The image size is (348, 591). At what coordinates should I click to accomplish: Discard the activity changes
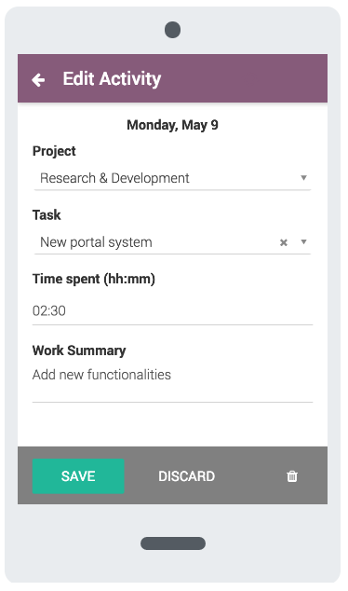187,476
